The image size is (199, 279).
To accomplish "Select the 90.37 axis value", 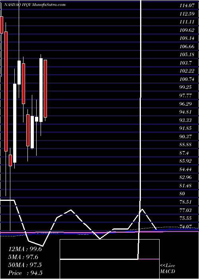I will [x=185, y=137].
